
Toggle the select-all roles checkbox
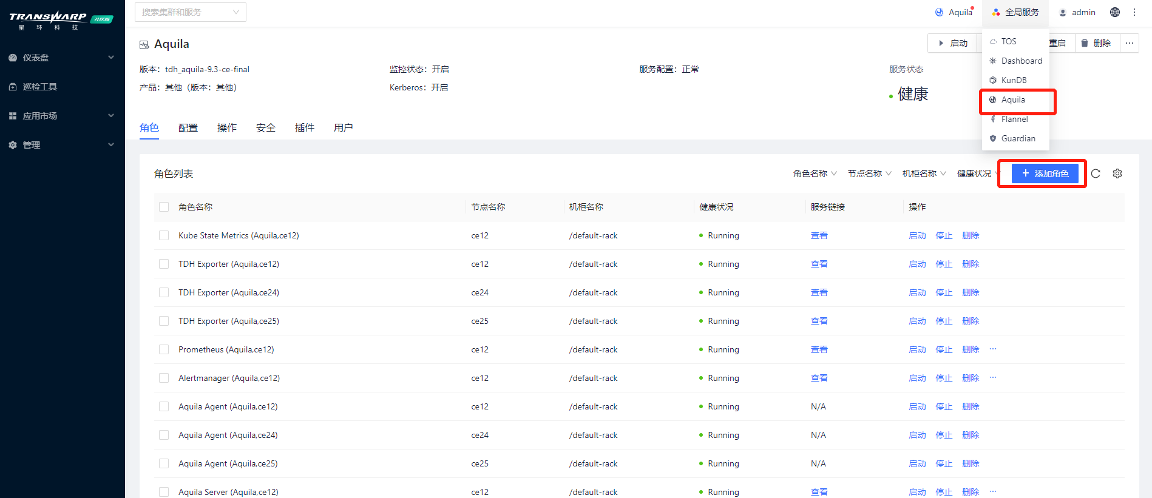(164, 207)
